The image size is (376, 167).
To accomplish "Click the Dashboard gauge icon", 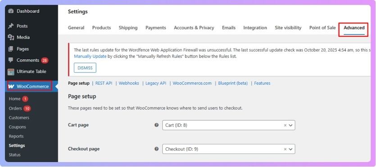I will pos(11,11).
